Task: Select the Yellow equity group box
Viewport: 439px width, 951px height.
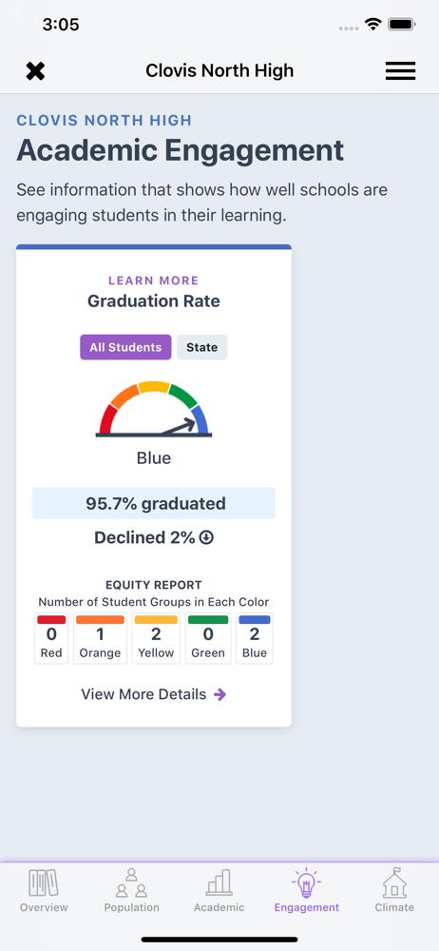Action: point(156,638)
